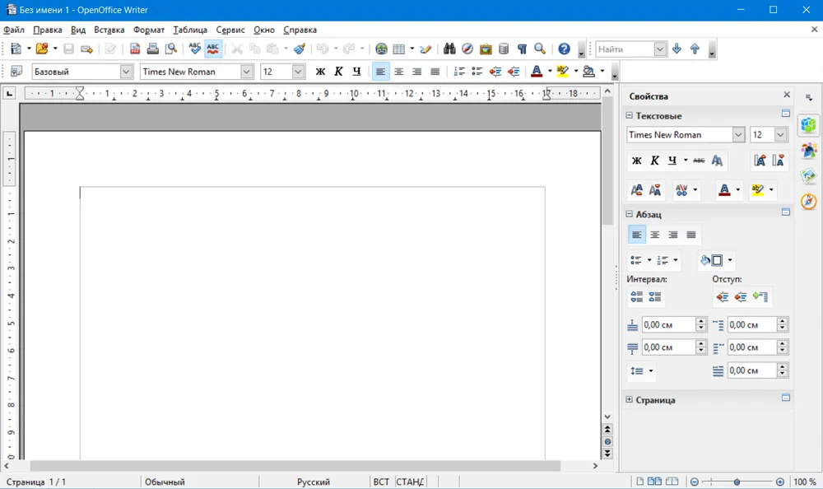Click Обычный page style in status bar

tap(165, 482)
